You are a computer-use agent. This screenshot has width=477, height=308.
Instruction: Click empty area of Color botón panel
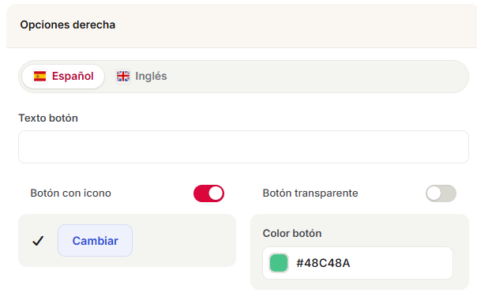coord(396,231)
